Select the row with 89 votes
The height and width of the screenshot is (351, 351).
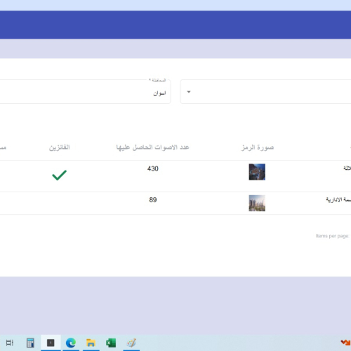175,203
